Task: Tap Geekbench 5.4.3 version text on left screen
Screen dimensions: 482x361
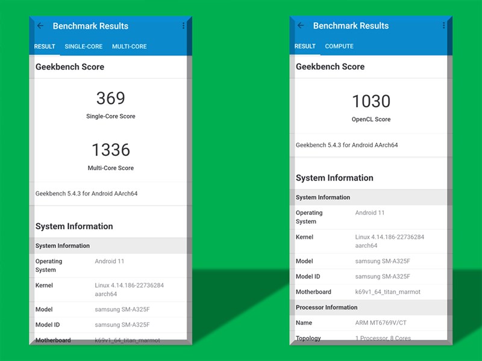Action: click(86, 193)
